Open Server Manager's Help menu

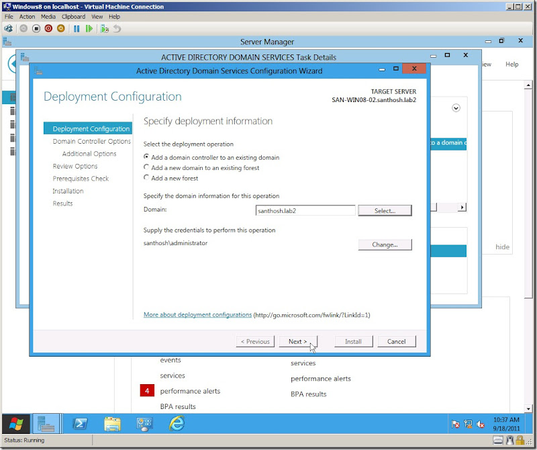(x=511, y=64)
